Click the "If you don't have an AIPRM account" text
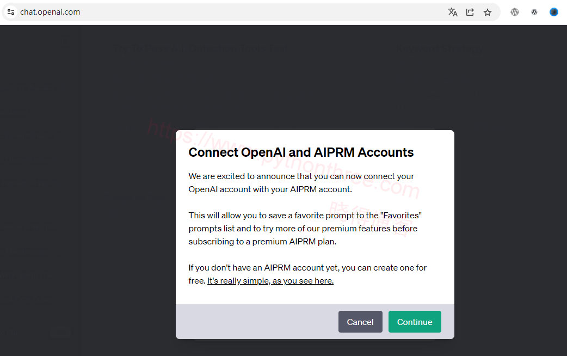Image resolution: width=567 pixels, height=356 pixels. pos(307,268)
